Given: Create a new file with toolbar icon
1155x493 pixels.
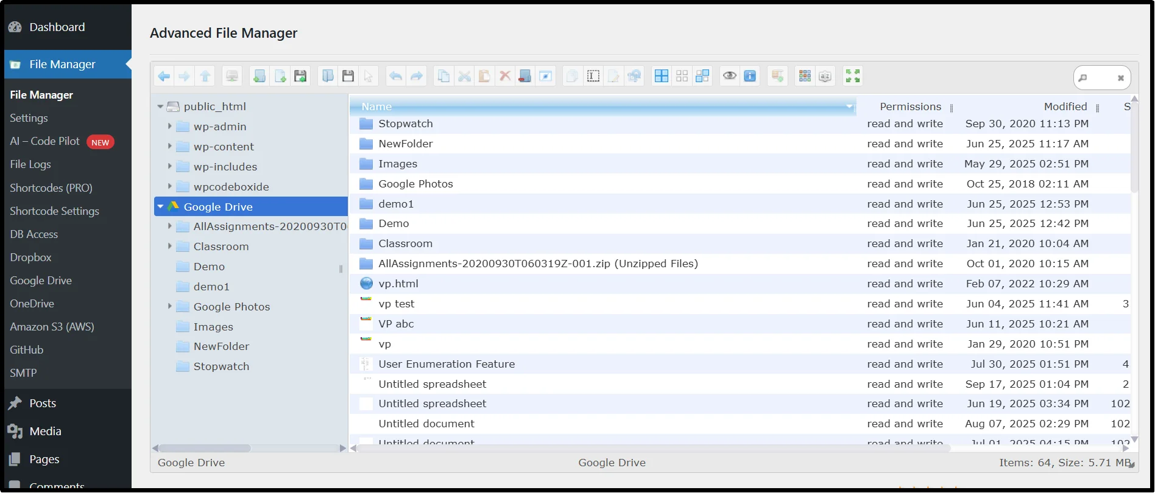Looking at the screenshot, I should pyautogui.click(x=280, y=76).
